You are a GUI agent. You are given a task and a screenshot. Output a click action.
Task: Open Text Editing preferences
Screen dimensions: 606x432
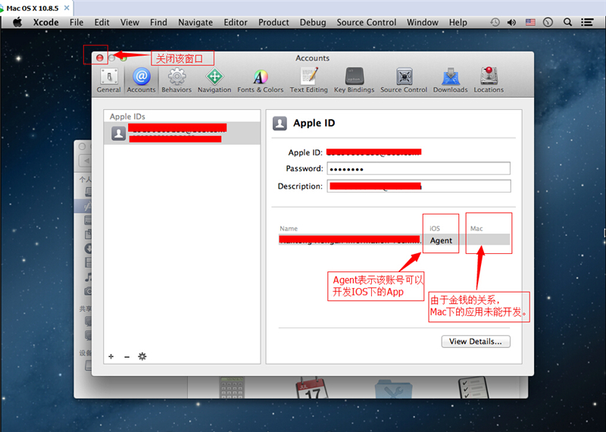click(309, 80)
